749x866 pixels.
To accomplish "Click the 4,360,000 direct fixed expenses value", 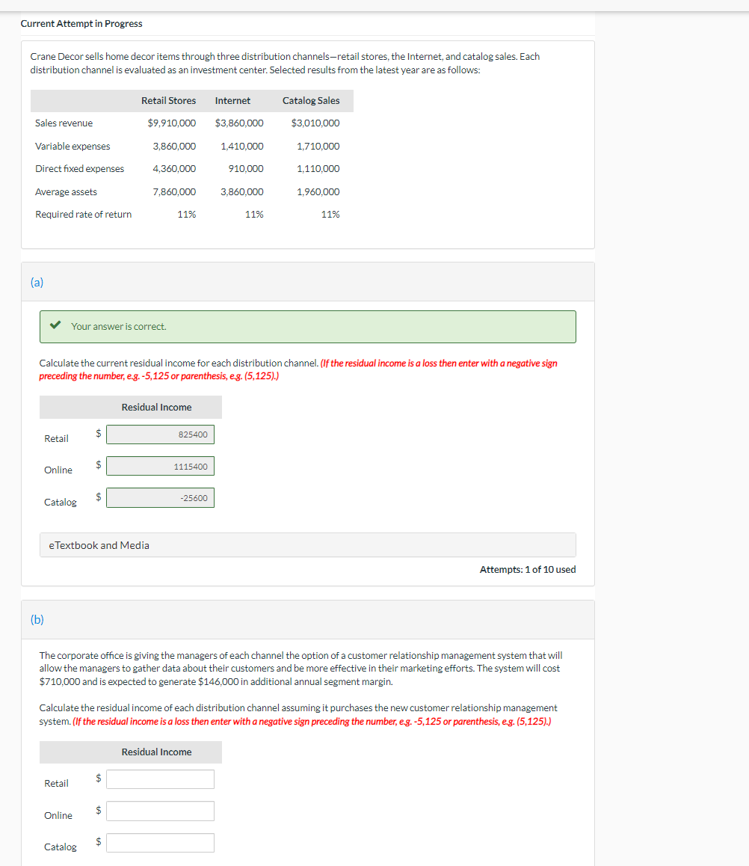I will (174, 169).
